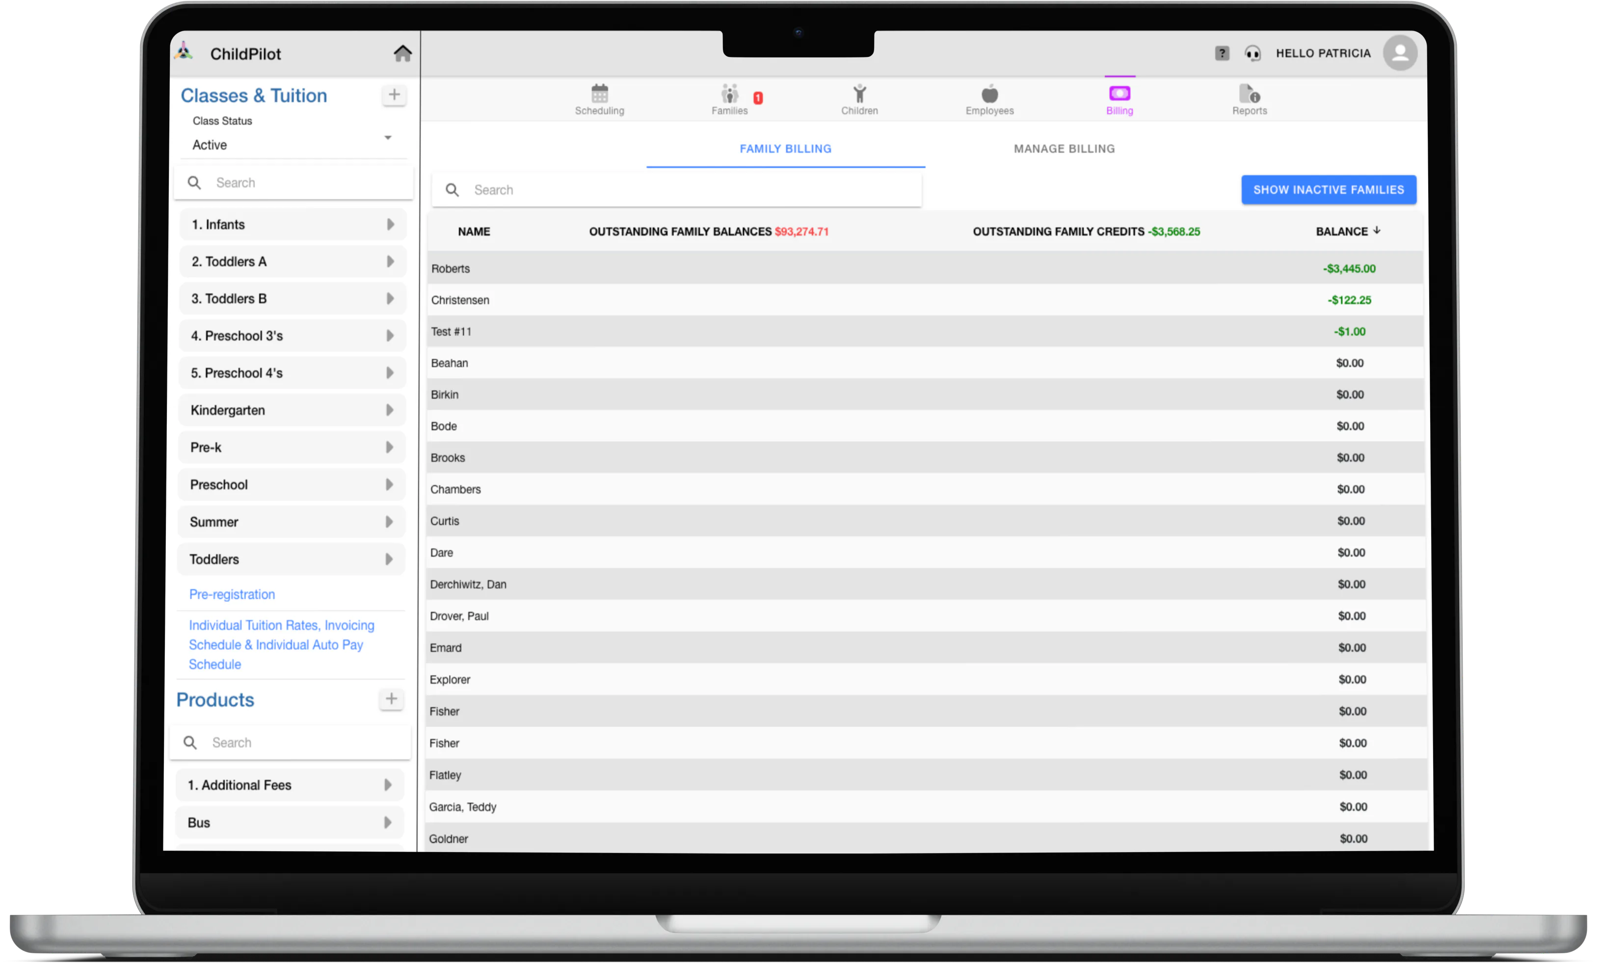This screenshot has width=1599, height=963.
Task: Go to the home page icon
Action: (402, 53)
